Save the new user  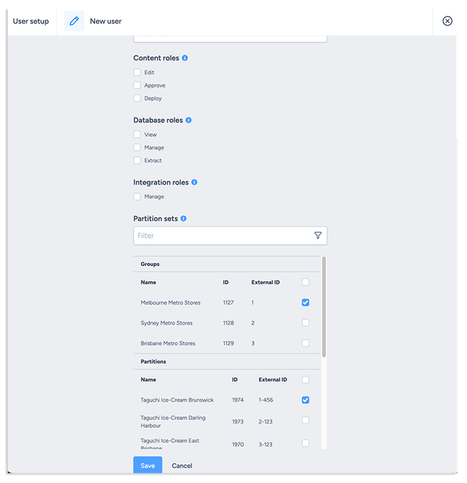147,465
